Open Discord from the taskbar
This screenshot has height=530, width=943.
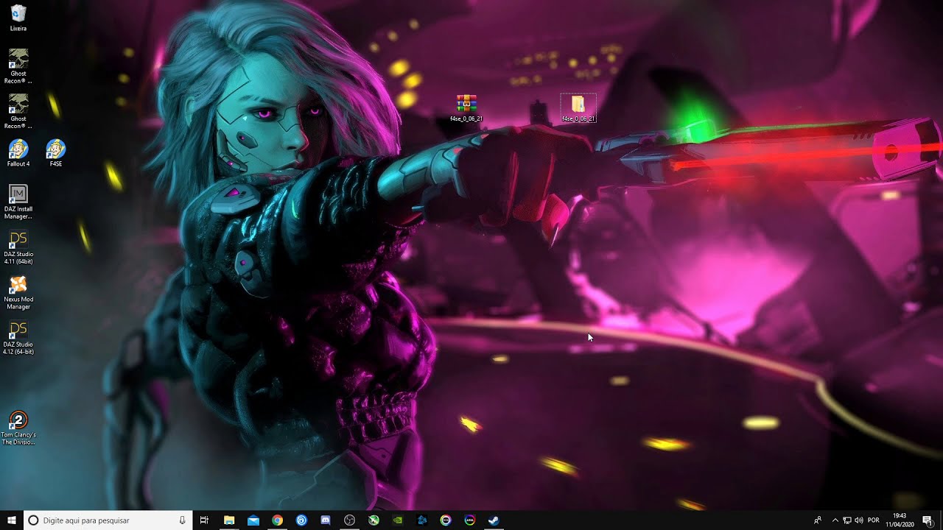pos(326,520)
